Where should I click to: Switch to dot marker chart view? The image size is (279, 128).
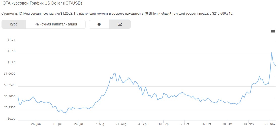point(99,24)
